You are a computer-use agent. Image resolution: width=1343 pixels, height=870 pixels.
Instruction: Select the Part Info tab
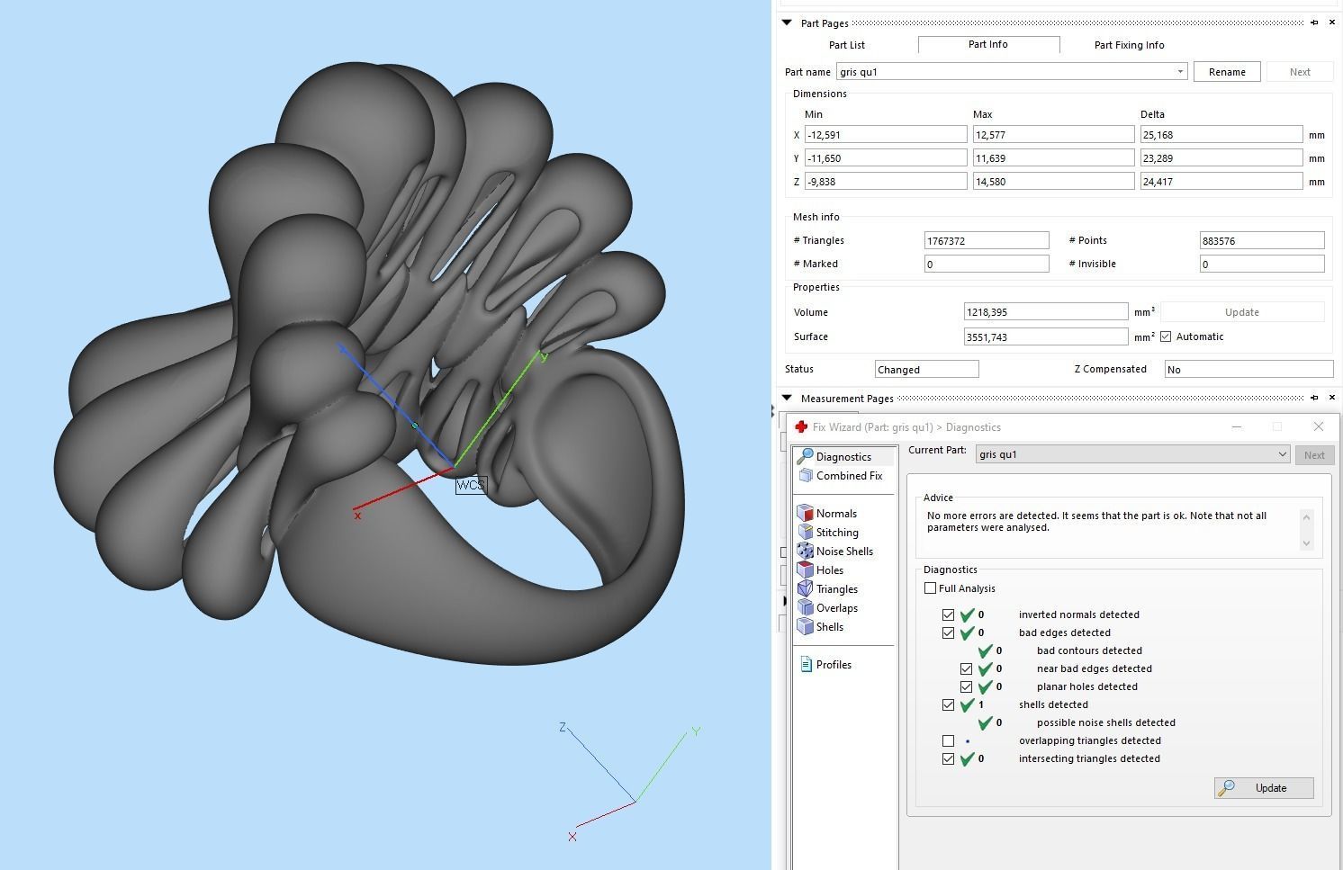pos(988,44)
